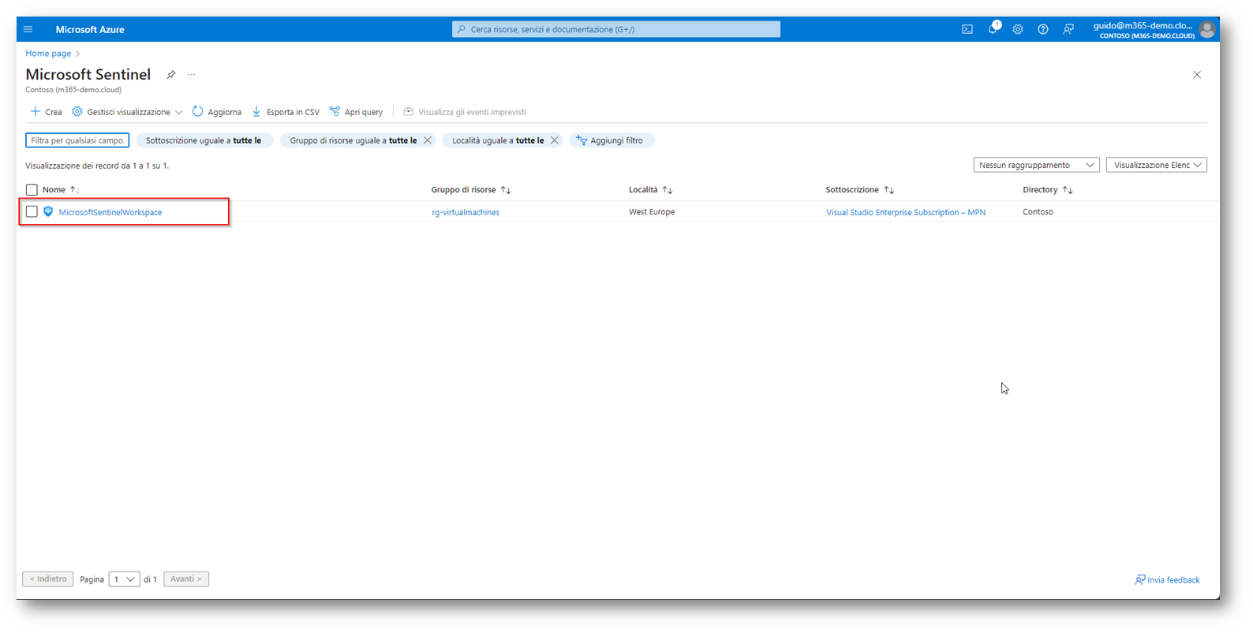Open the help question mark icon
This screenshot has width=1253, height=633.
1043,29
